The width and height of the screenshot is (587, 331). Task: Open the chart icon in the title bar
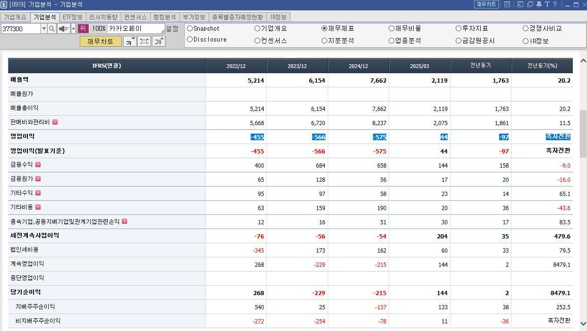[508, 4]
